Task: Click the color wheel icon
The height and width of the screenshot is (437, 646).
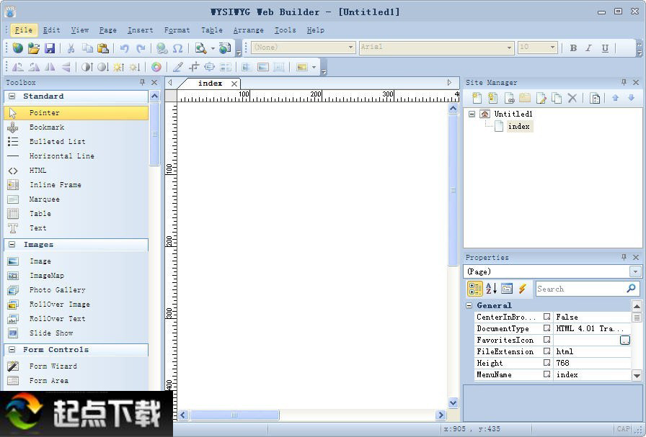Action: pos(156,67)
